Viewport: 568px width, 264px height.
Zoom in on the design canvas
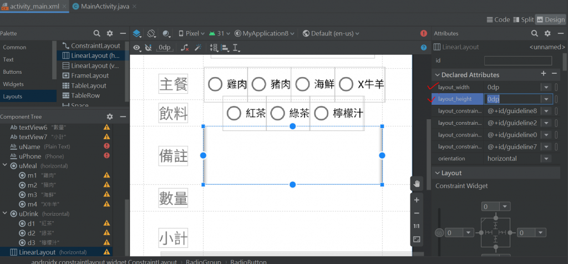click(417, 200)
